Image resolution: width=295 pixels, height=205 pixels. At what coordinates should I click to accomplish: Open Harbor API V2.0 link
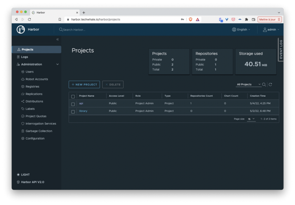[x=30, y=182]
